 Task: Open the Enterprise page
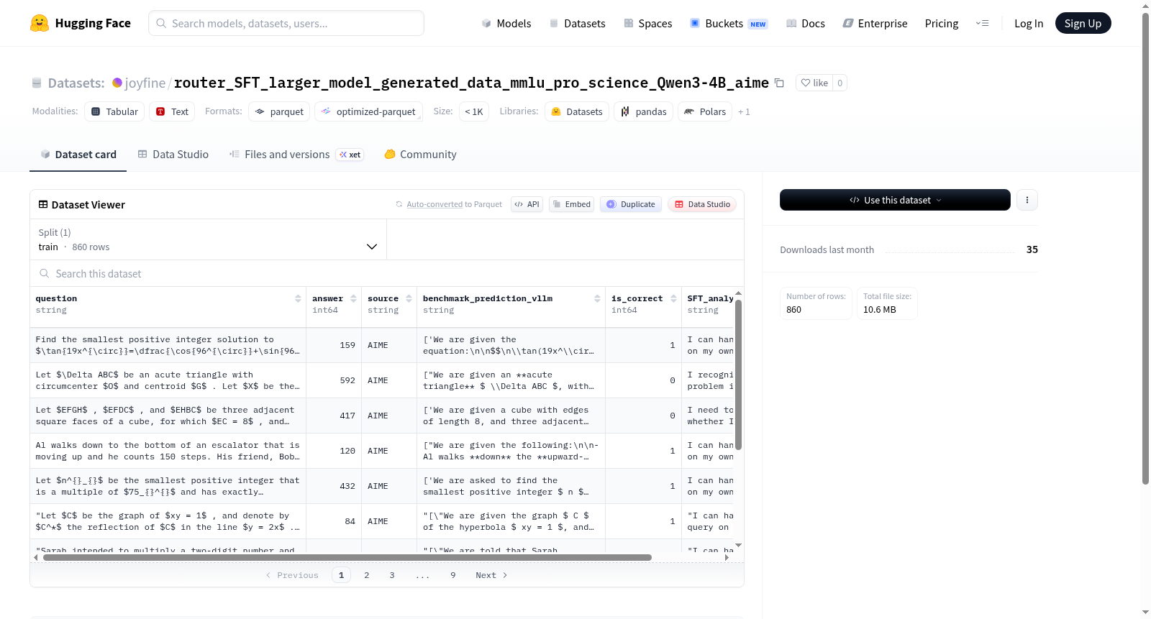[x=875, y=23]
